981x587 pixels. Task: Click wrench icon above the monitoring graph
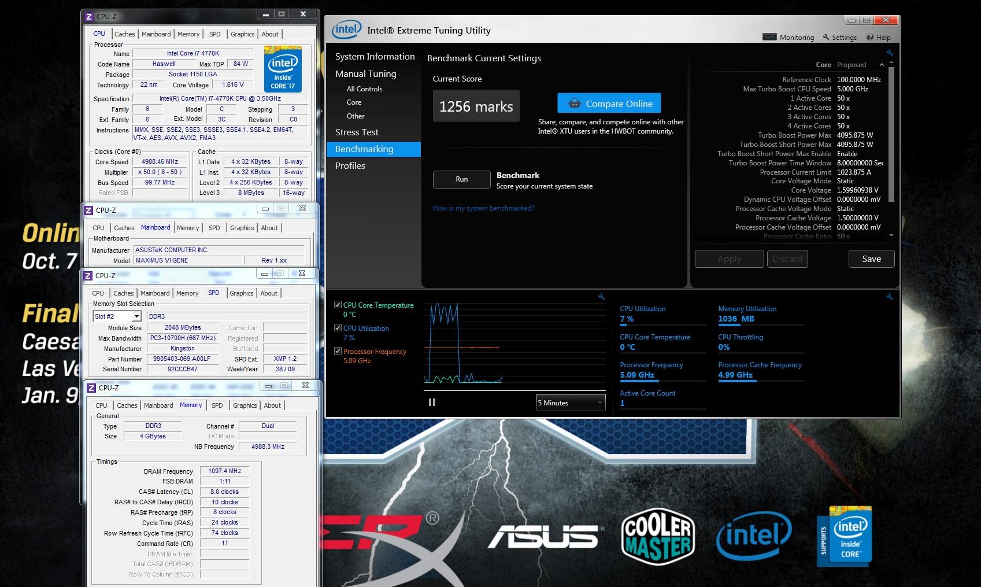601,297
